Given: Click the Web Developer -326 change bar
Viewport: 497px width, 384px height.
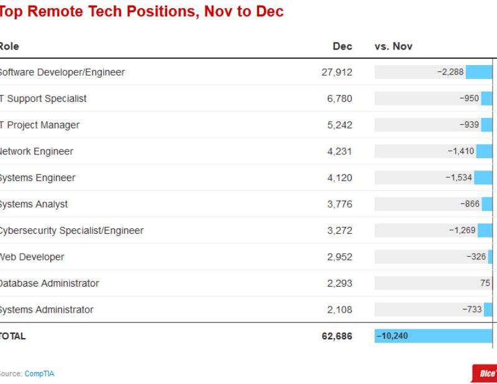Looking at the screenshot, I should (490, 257).
